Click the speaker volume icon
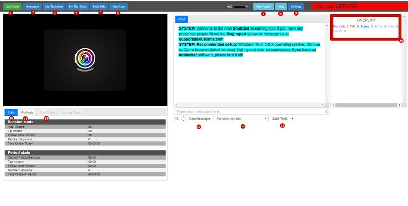 pyautogui.click(x=229, y=7)
